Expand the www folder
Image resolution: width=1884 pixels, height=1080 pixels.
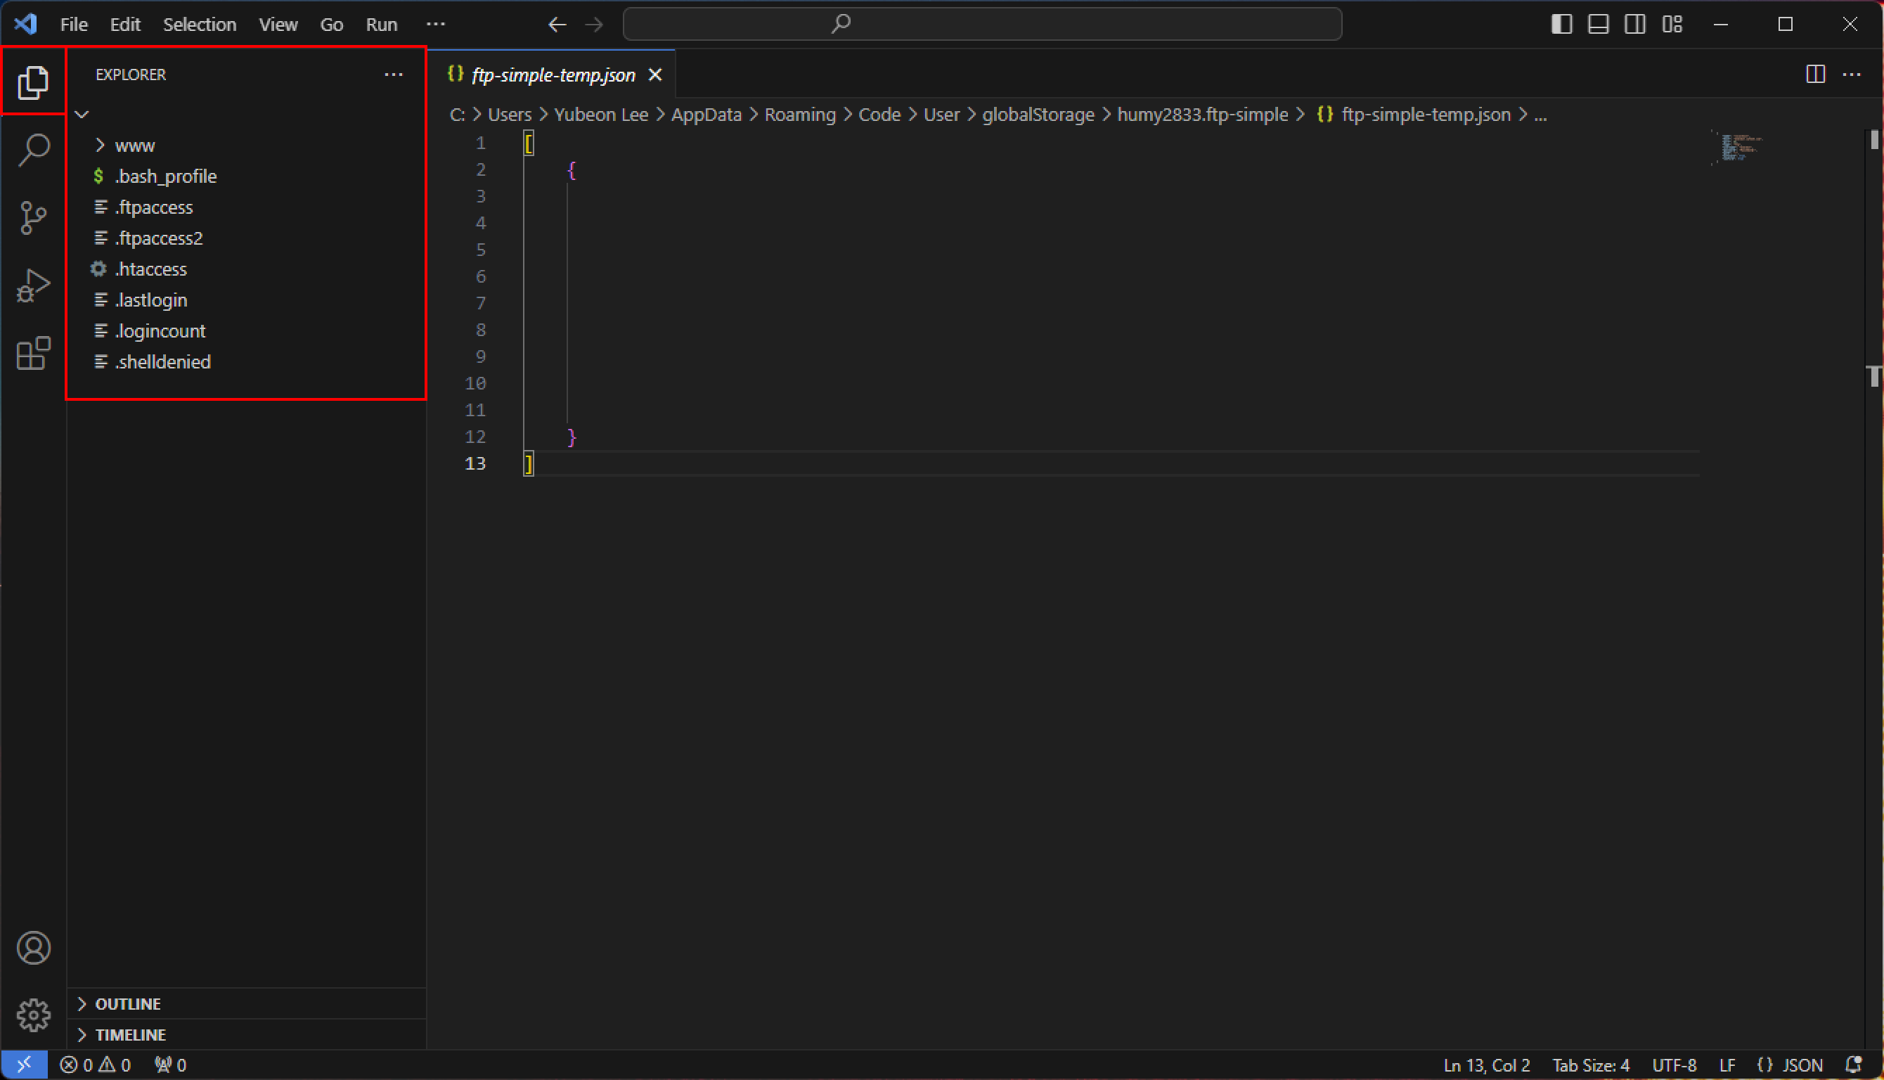pos(134,146)
